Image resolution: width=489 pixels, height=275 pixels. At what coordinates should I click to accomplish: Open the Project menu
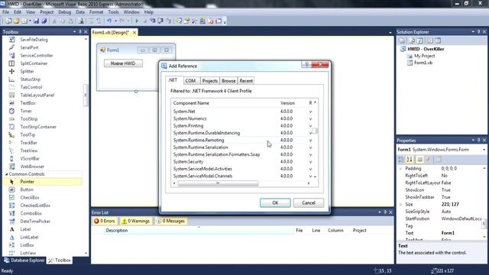coord(47,12)
